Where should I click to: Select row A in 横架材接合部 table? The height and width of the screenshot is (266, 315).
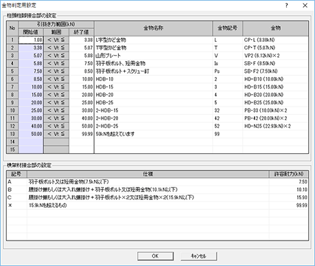coord(157,181)
